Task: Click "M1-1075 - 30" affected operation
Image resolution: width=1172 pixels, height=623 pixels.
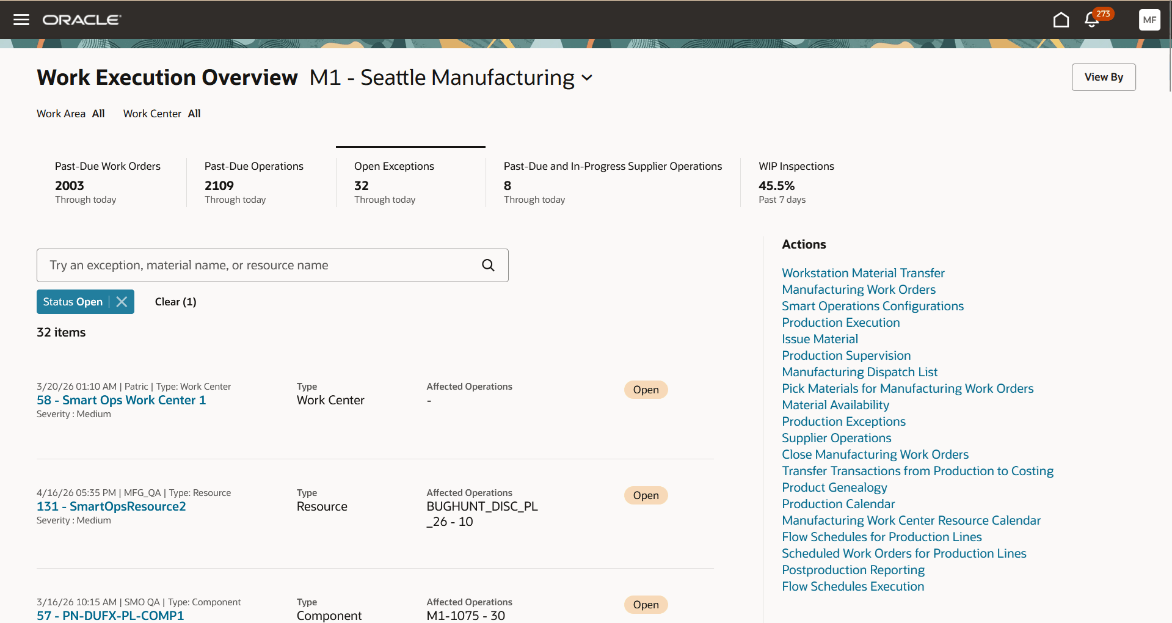Action: [x=465, y=616]
